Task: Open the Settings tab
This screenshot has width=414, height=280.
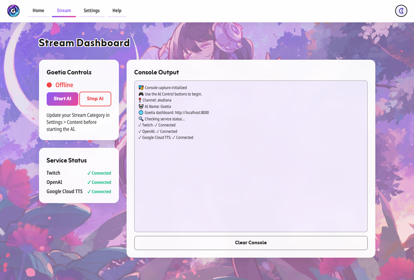Action: pos(92,10)
